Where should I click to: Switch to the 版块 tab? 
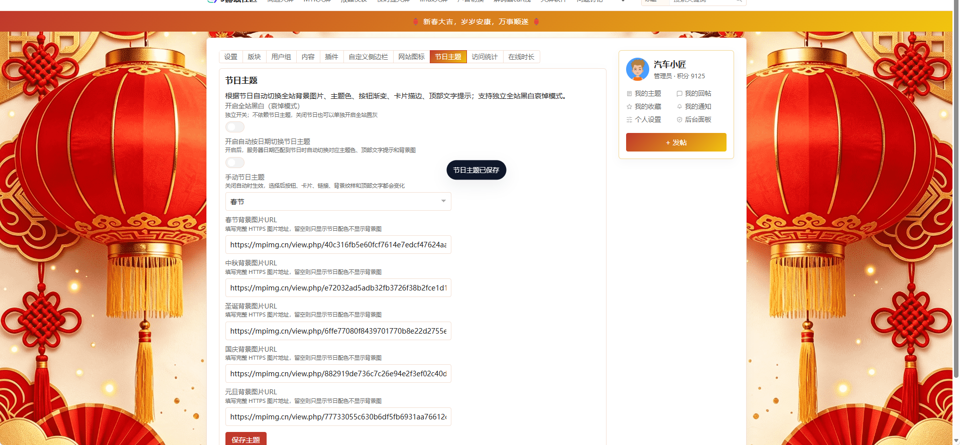point(254,57)
